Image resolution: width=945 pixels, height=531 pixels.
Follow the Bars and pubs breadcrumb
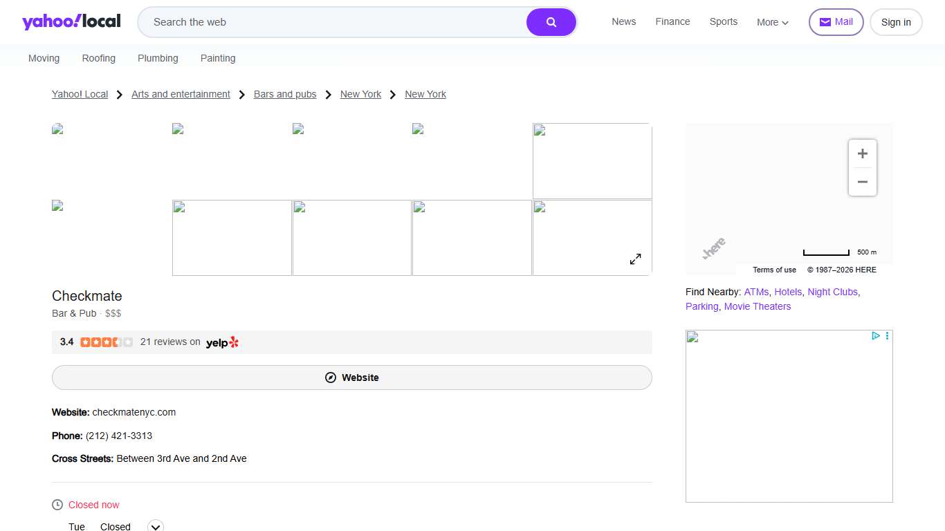click(285, 94)
